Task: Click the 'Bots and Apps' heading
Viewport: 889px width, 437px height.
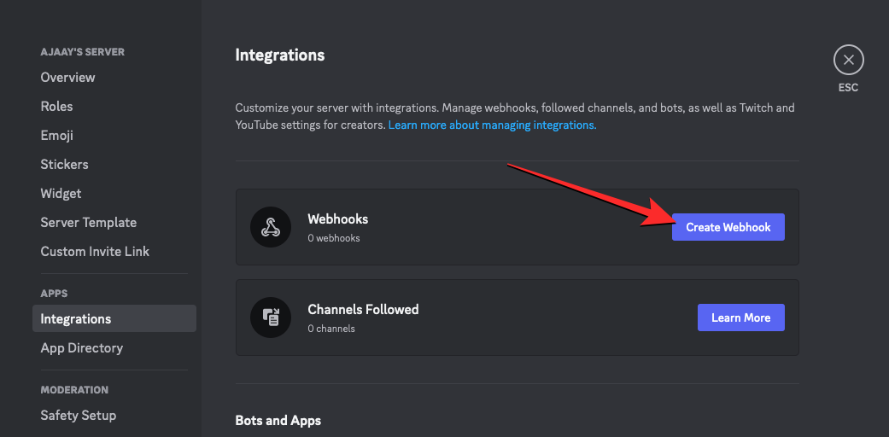Action: point(278,420)
